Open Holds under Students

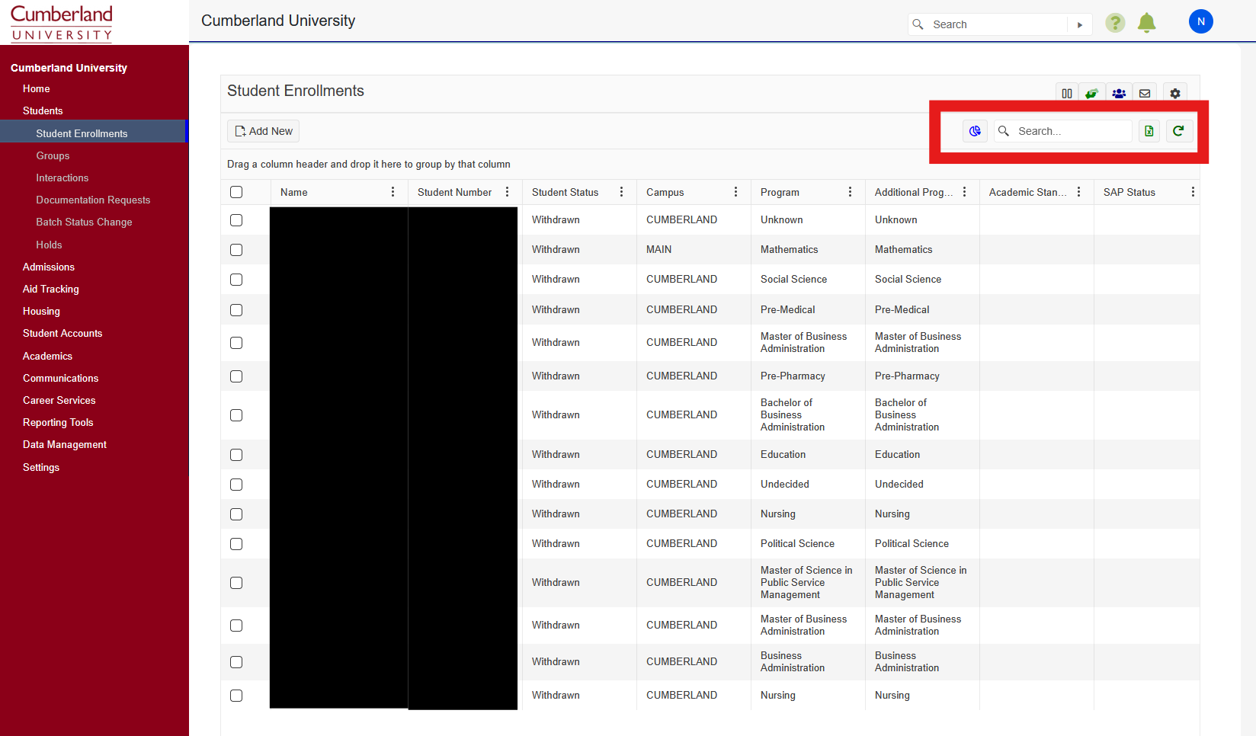(x=49, y=245)
